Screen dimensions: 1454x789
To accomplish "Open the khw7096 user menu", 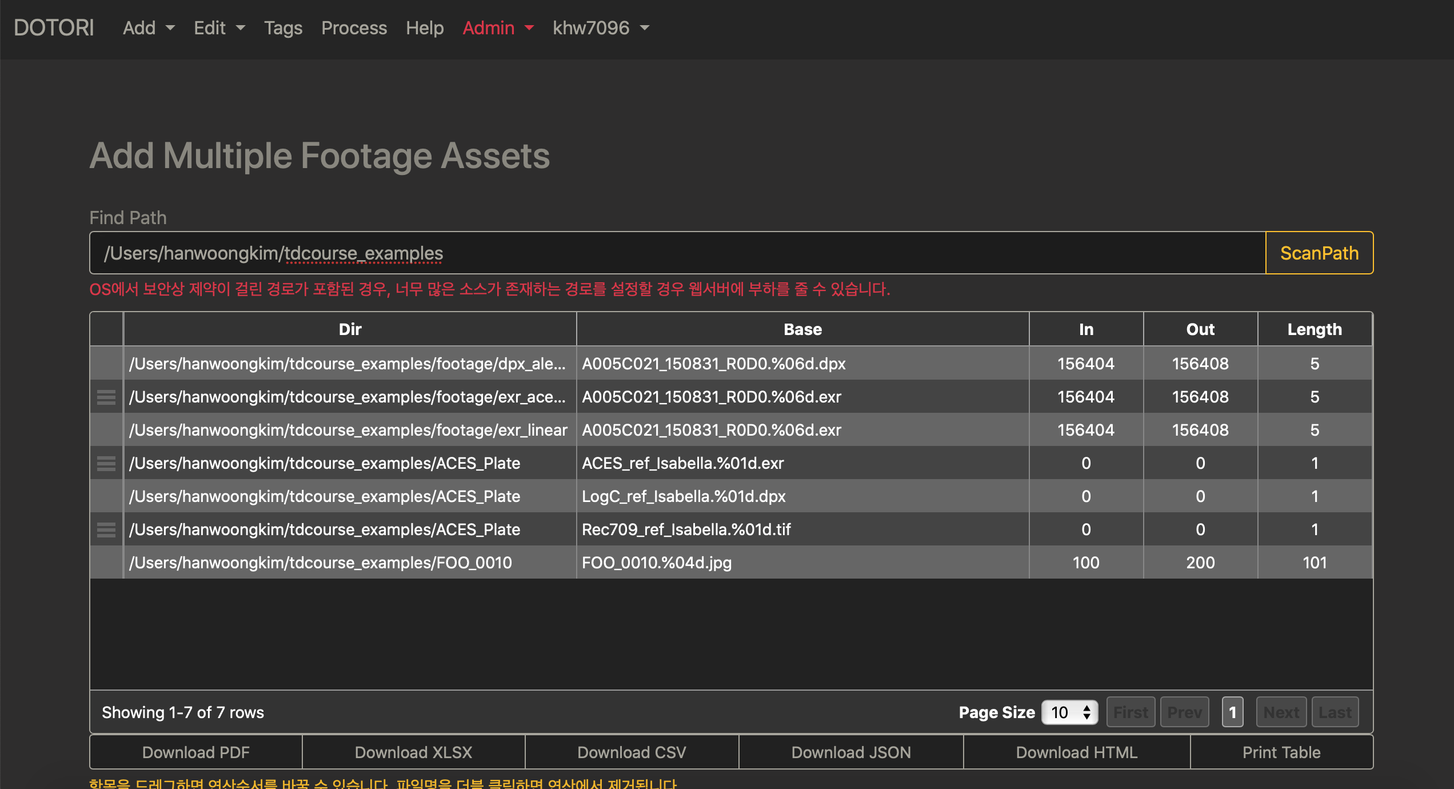I will click(601, 27).
